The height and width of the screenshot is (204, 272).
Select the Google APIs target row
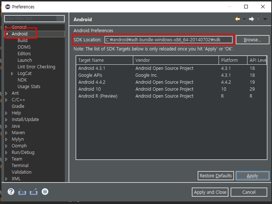pos(171,75)
